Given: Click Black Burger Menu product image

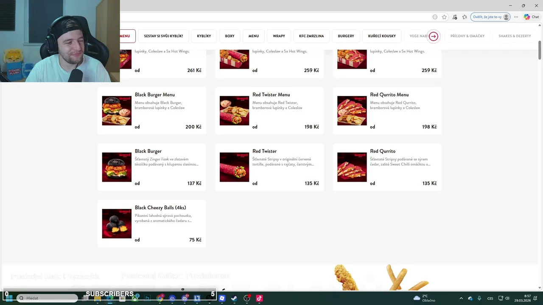Looking at the screenshot, I should point(117,111).
